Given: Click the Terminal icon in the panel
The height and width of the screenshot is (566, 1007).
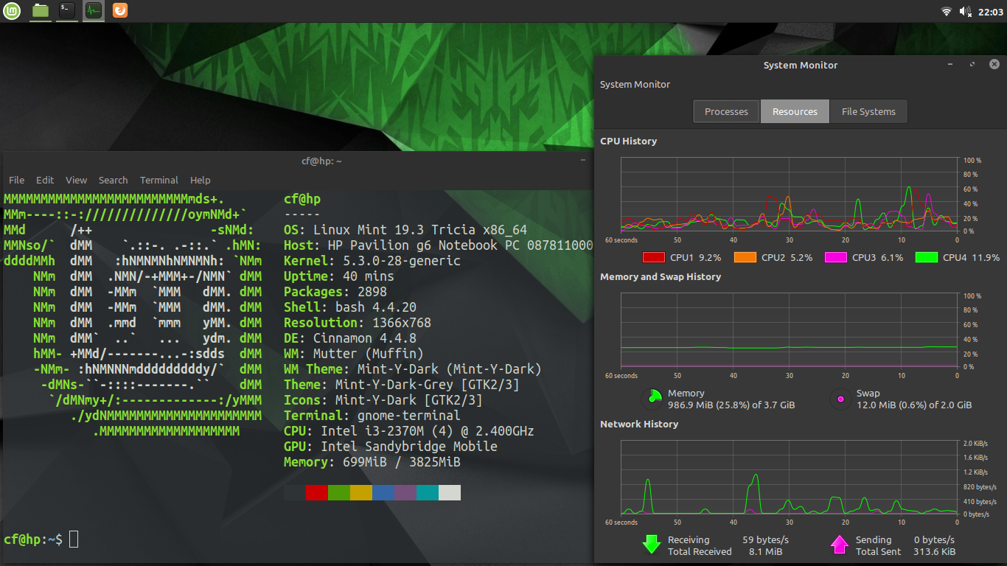Looking at the screenshot, I should click(67, 10).
